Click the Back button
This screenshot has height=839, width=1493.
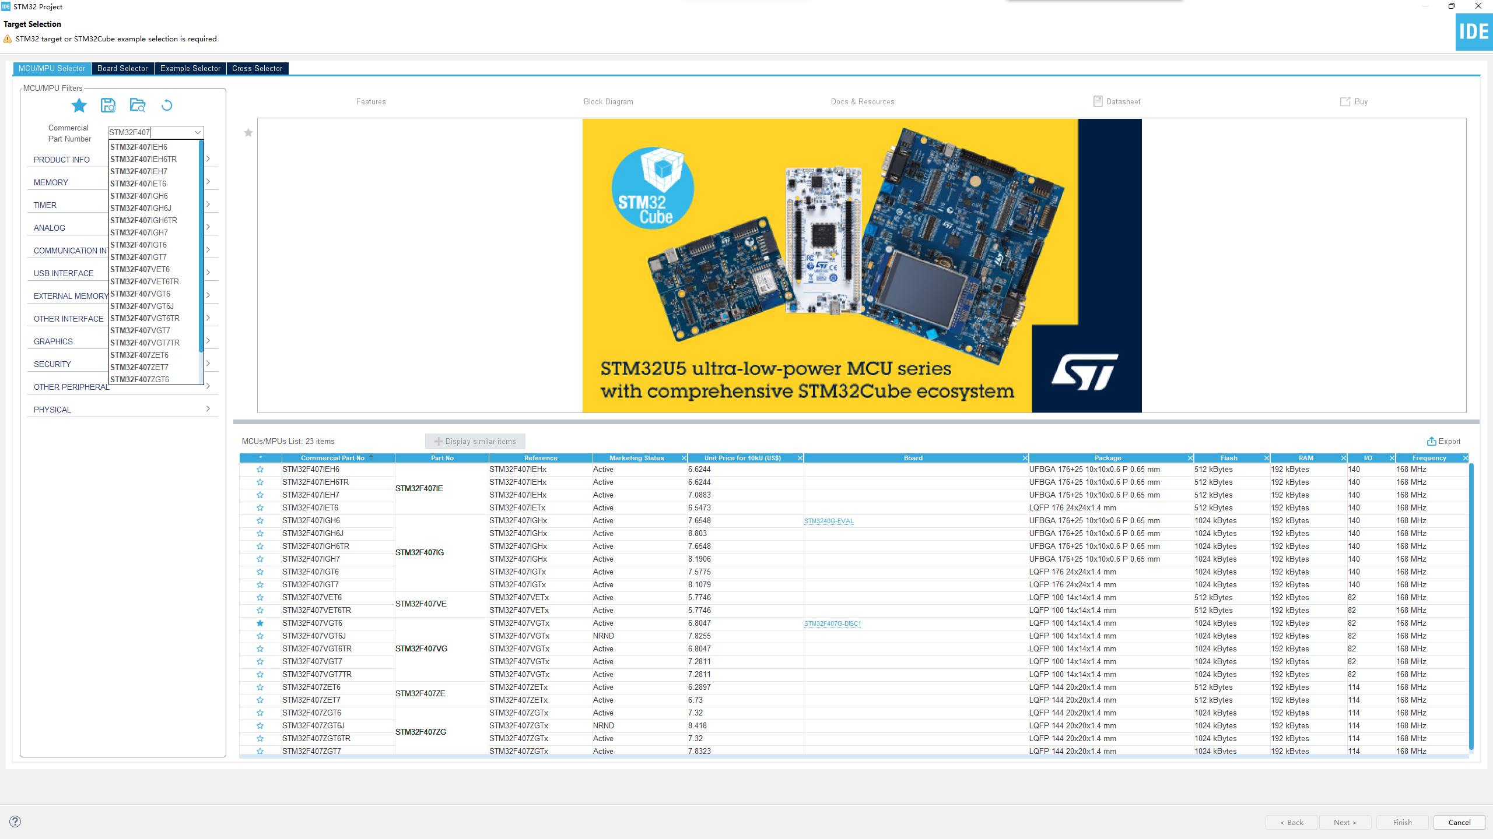pyautogui.click(x=1292, y=822)
